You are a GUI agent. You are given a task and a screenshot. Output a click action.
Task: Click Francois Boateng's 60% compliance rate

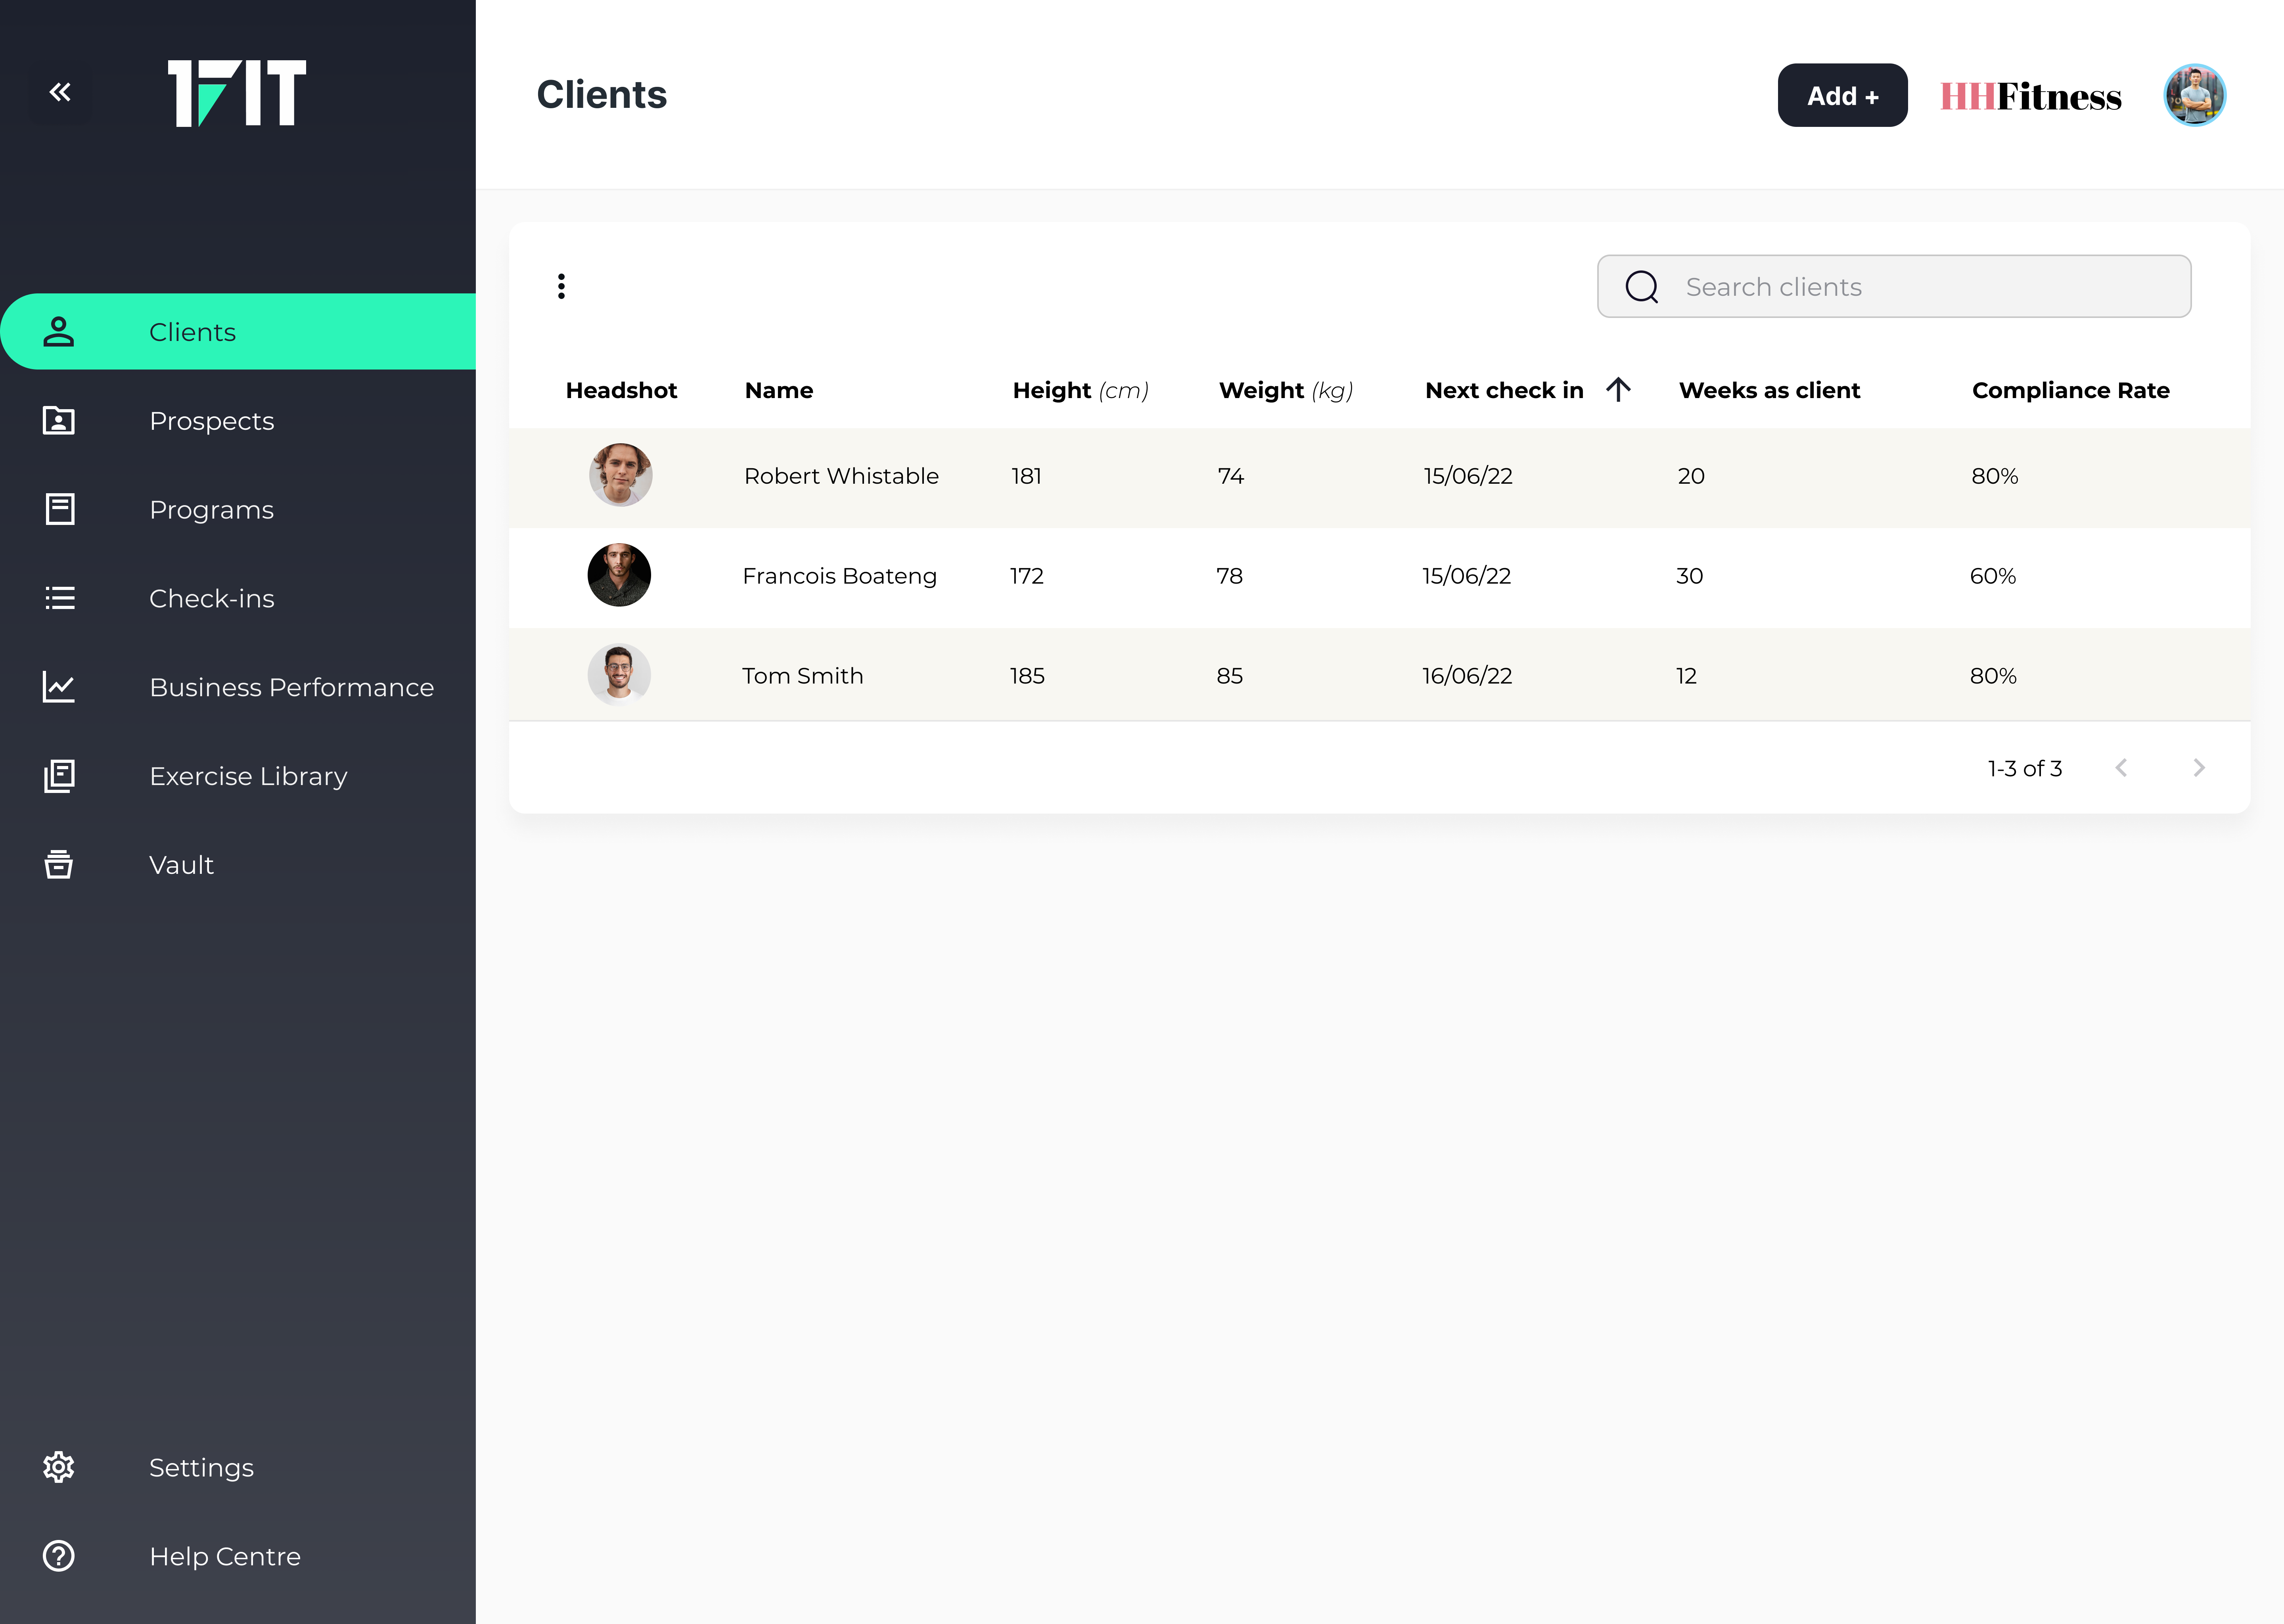click(x=1993, y=576)
